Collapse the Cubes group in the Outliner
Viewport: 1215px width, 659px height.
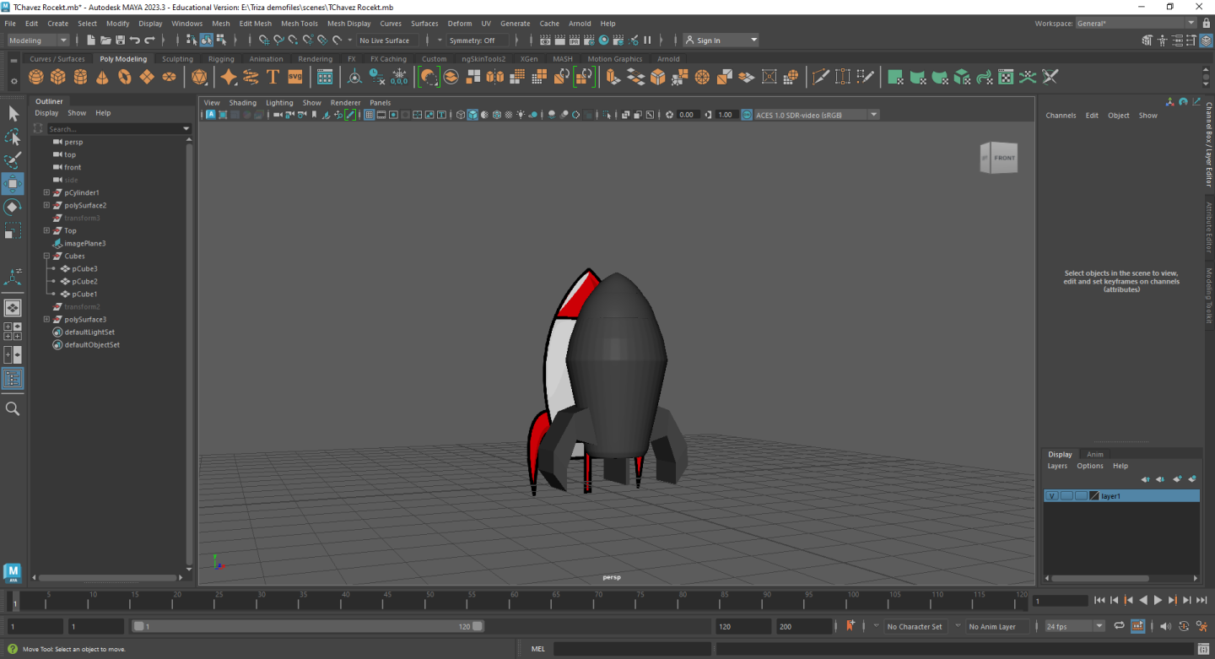pos(46,256)
